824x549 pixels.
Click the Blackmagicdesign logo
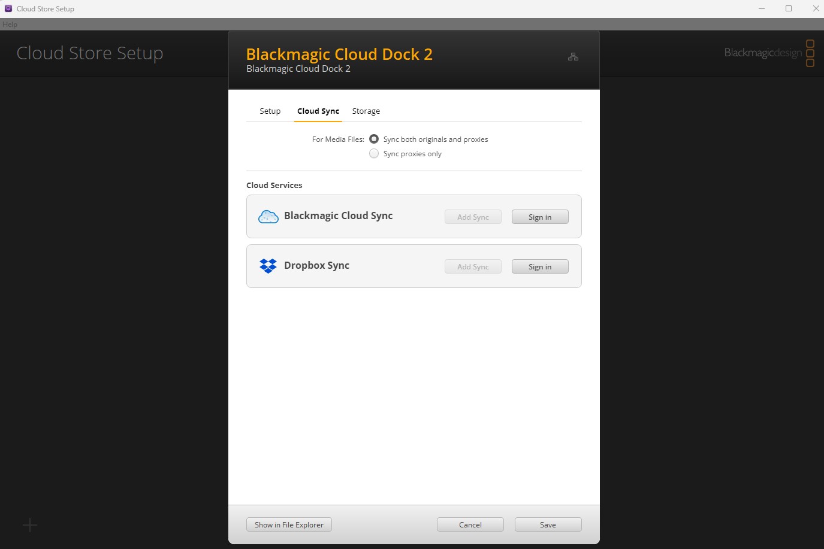(769, 53)
